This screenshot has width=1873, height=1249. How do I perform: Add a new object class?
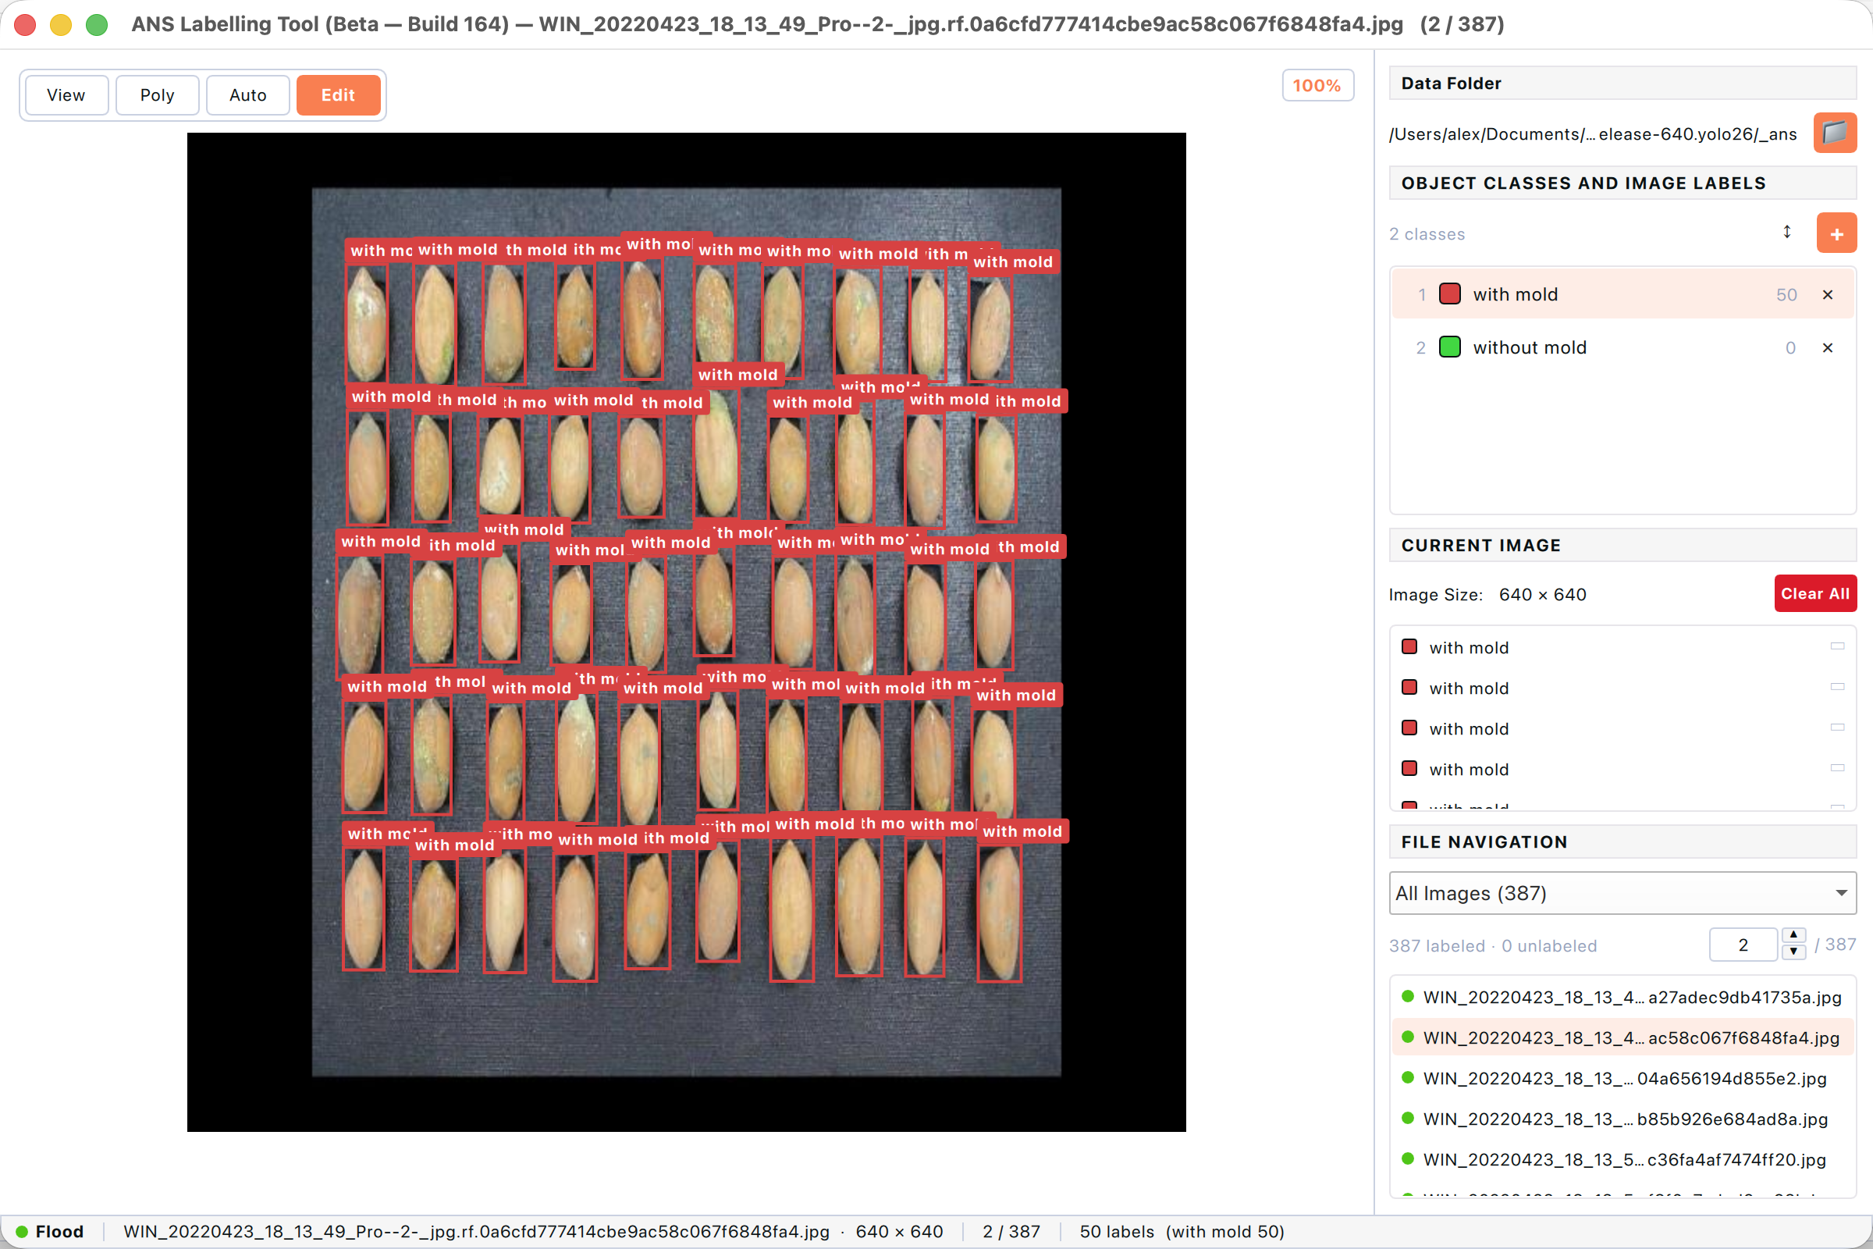[1836, 233]
